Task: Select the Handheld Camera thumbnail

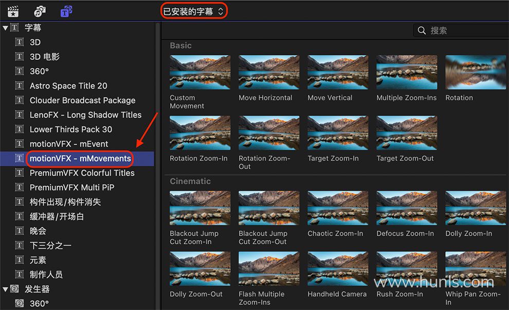Action: 338,268
